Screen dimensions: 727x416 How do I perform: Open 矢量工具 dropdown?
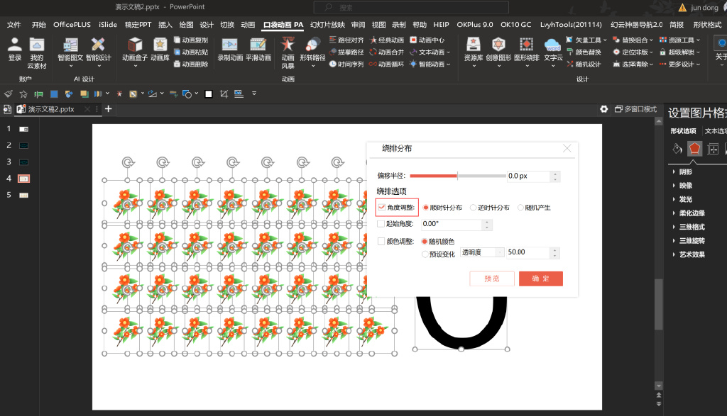[x=586, y=40]
